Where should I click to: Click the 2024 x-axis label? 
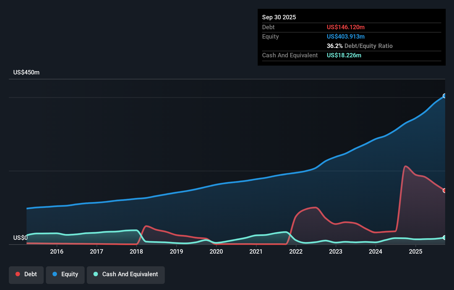click(x=375, y=251)
